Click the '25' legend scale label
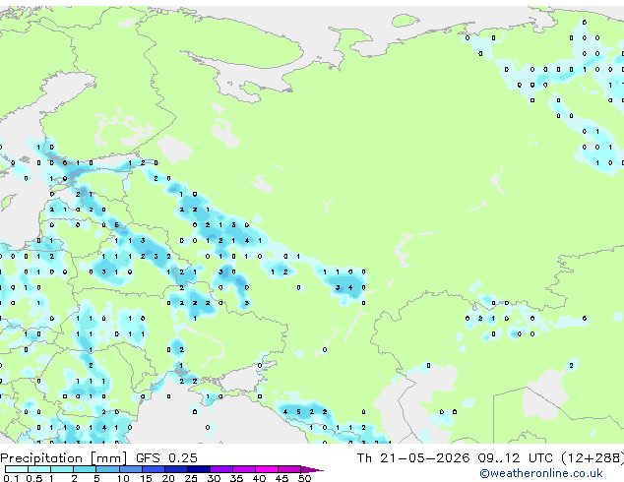The image size is (624, 482). 191,478
